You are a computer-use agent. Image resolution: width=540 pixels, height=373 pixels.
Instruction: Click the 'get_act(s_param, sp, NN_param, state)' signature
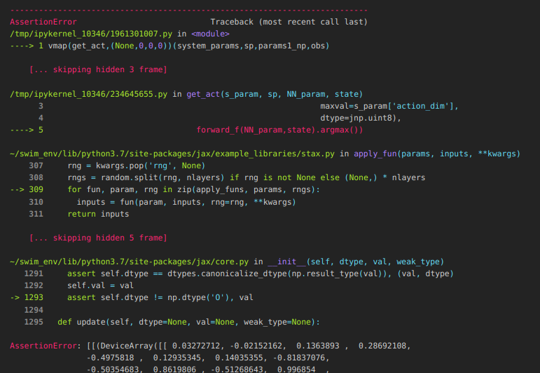coord(275,94)
